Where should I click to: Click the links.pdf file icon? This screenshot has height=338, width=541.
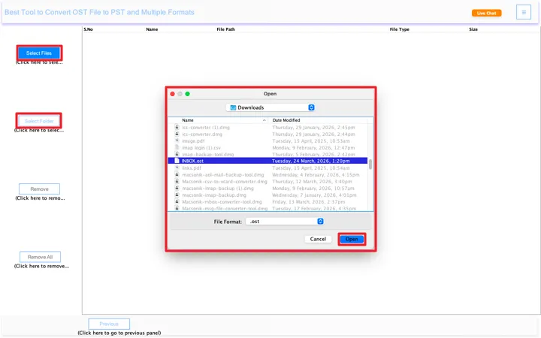(177, 167)
